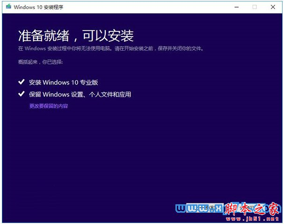Image resolution: width=284 pixels, height=224 pixels.
Task: Click the 准备就绪，可以安装 heading
Action: coord(76,36)
